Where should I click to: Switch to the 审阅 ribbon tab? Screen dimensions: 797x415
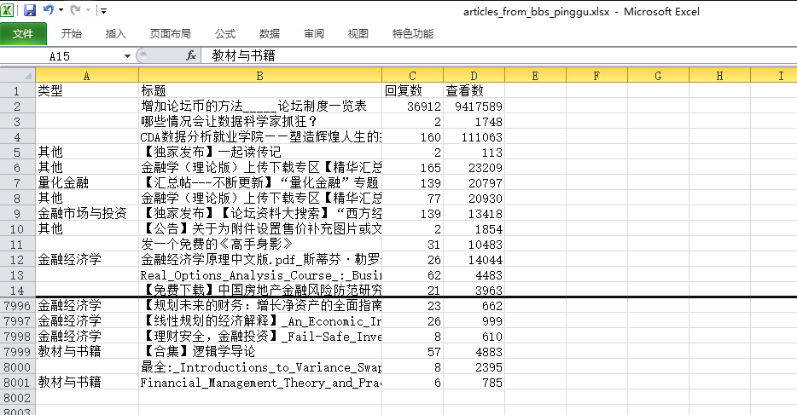tap(314, 34)
